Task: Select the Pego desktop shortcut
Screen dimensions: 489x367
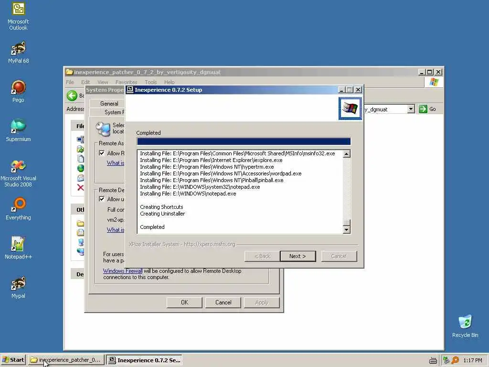Action: pos(18,91)
